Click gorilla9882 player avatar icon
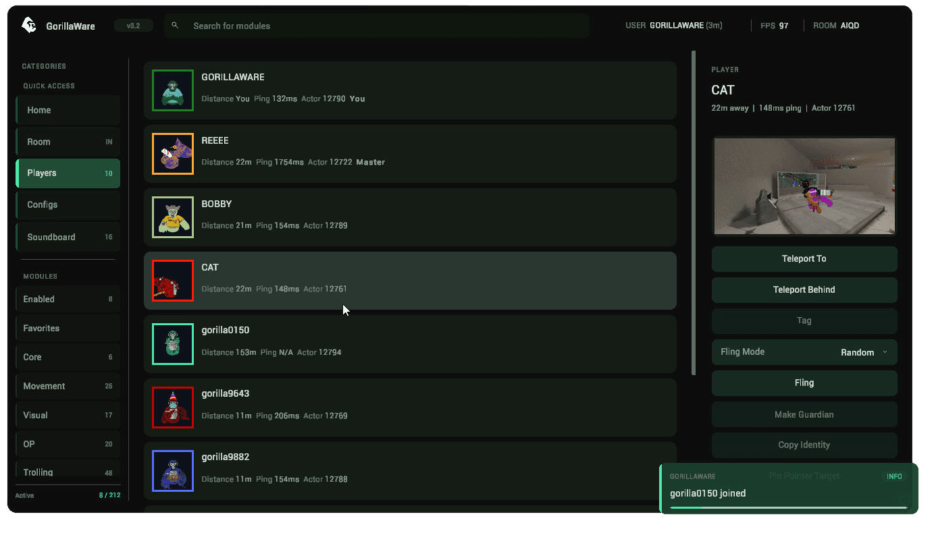Image resolution: width=936 pixels, height=533 pixels. [x=173, y=471]
